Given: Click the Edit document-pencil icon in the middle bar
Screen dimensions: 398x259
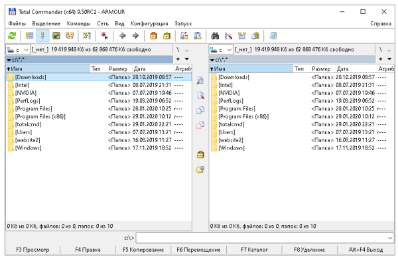Looking at the screenshot, I should click(200, 96).
